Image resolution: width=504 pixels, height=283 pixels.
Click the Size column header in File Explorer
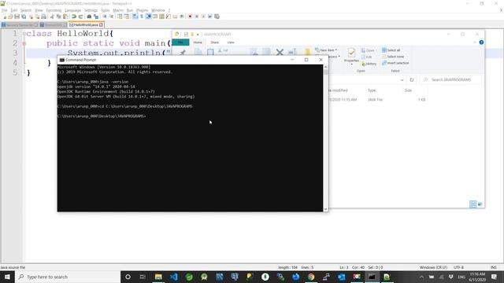pos(408,90)
